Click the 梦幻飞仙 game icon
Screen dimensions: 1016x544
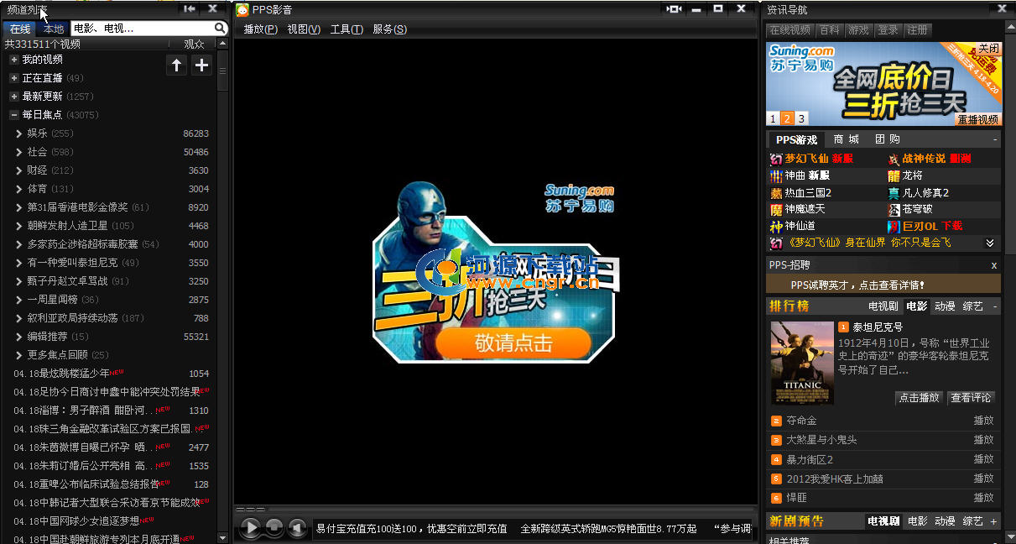776,159
